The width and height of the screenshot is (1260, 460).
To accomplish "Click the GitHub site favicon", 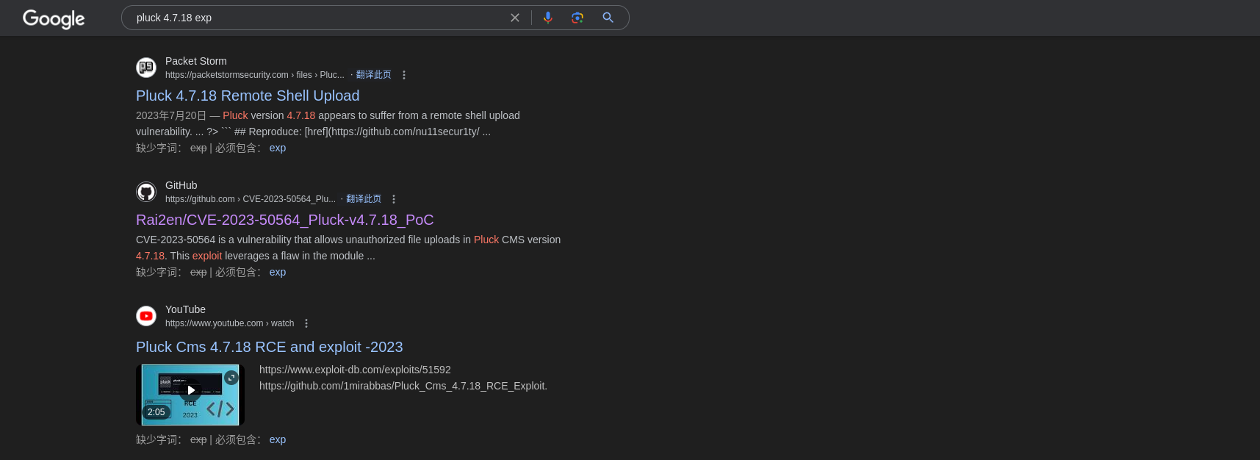I will coord(146,192).
